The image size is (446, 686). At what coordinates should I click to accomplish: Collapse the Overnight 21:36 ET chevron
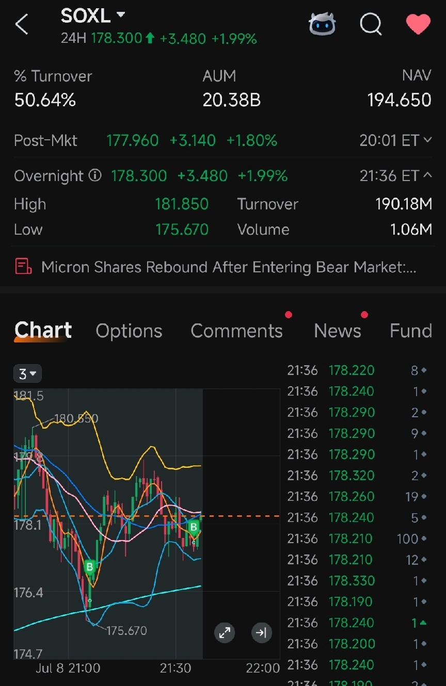[427, 175]
